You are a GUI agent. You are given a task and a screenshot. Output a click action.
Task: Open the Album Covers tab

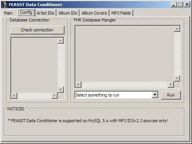pos(94,13)
